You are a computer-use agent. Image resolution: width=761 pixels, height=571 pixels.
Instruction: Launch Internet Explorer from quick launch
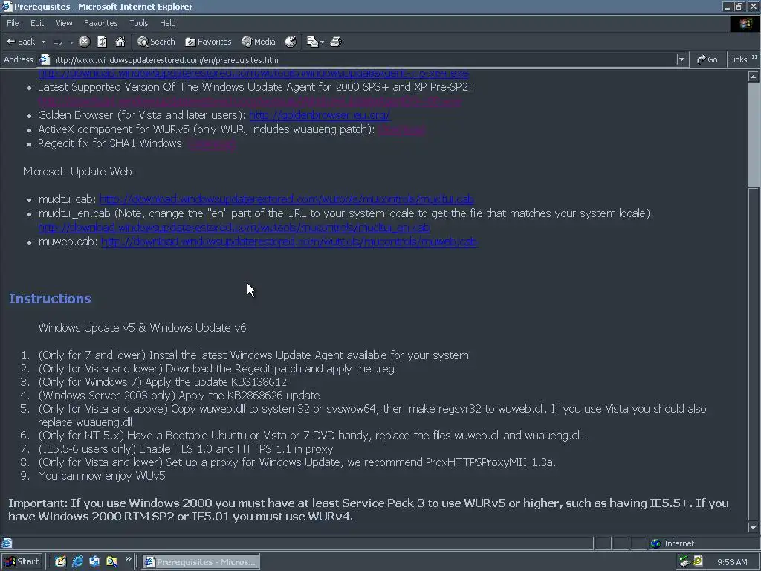point(77,561)
